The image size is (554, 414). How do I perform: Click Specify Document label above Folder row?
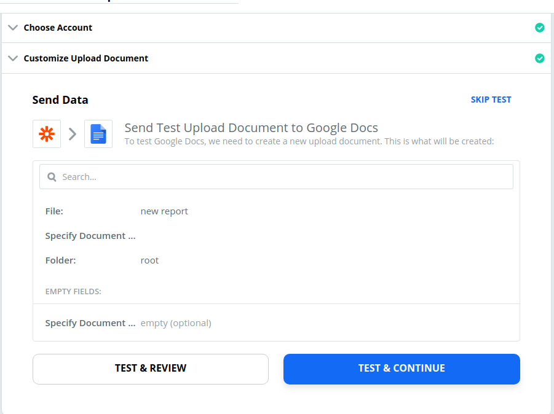[x=90, y=236]
